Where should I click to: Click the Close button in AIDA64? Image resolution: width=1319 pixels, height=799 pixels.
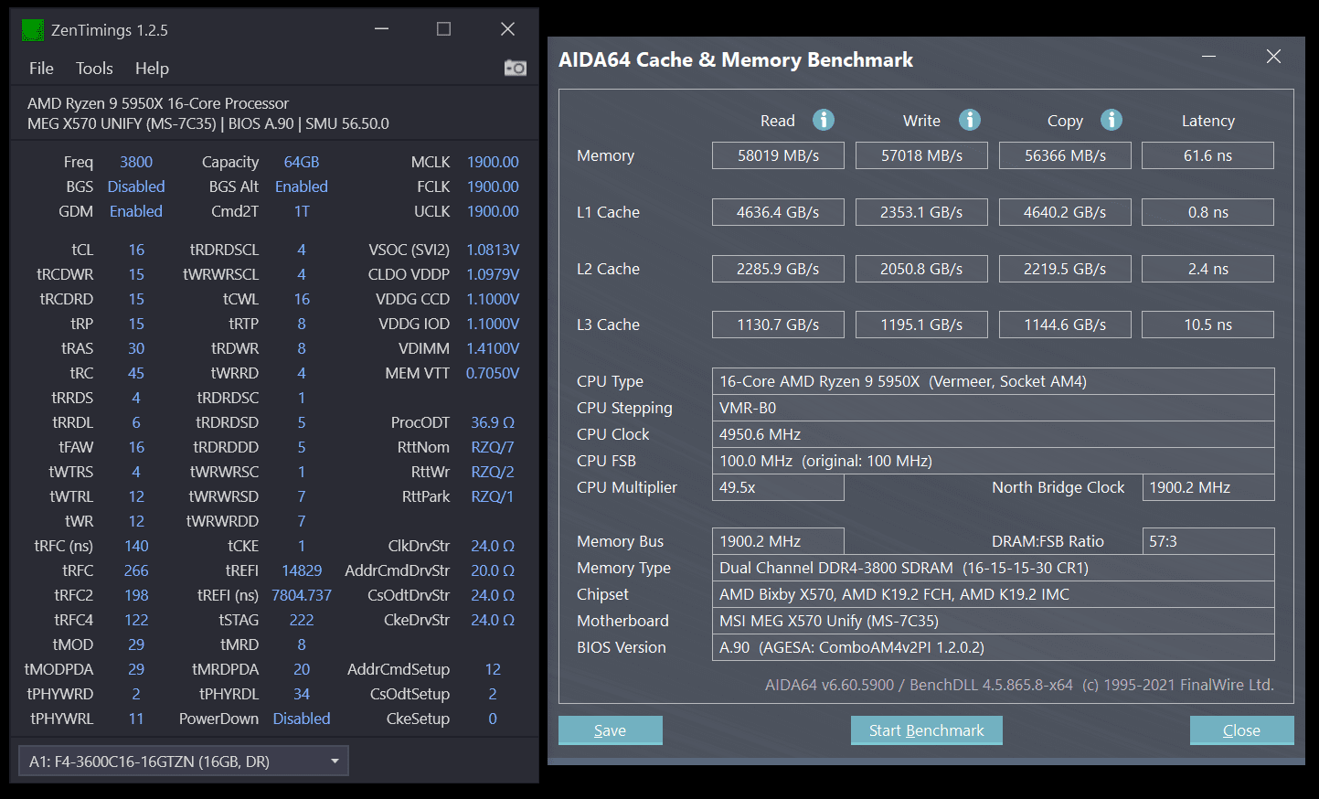click(x=1241, y=730)
